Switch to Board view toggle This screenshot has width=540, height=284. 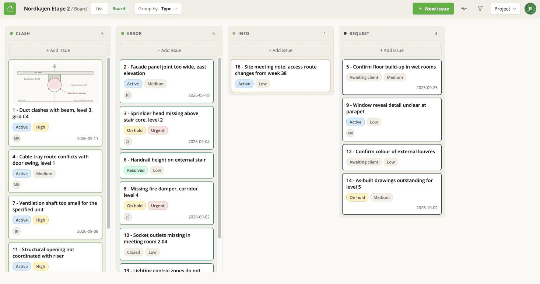pos(119,9)
